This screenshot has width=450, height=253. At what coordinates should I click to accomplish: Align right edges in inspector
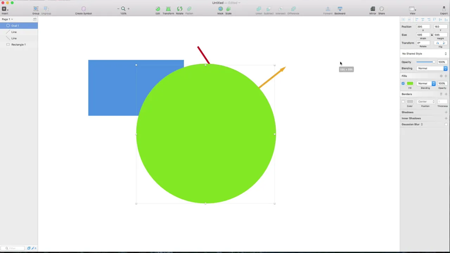point(429,20)
